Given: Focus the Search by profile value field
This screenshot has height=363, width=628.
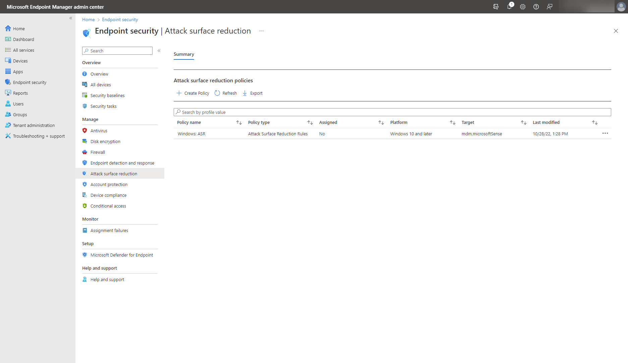Looking at the screenshot, I should pyautogui.click(x=392, y=112).
